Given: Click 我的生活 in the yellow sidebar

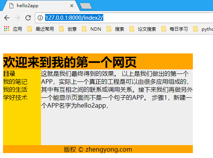Looking at the screenshot, I should click(15, 89).
